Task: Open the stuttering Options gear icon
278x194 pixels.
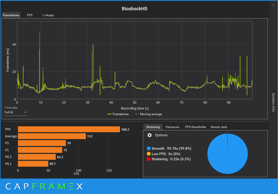Action: pos(150,135)
